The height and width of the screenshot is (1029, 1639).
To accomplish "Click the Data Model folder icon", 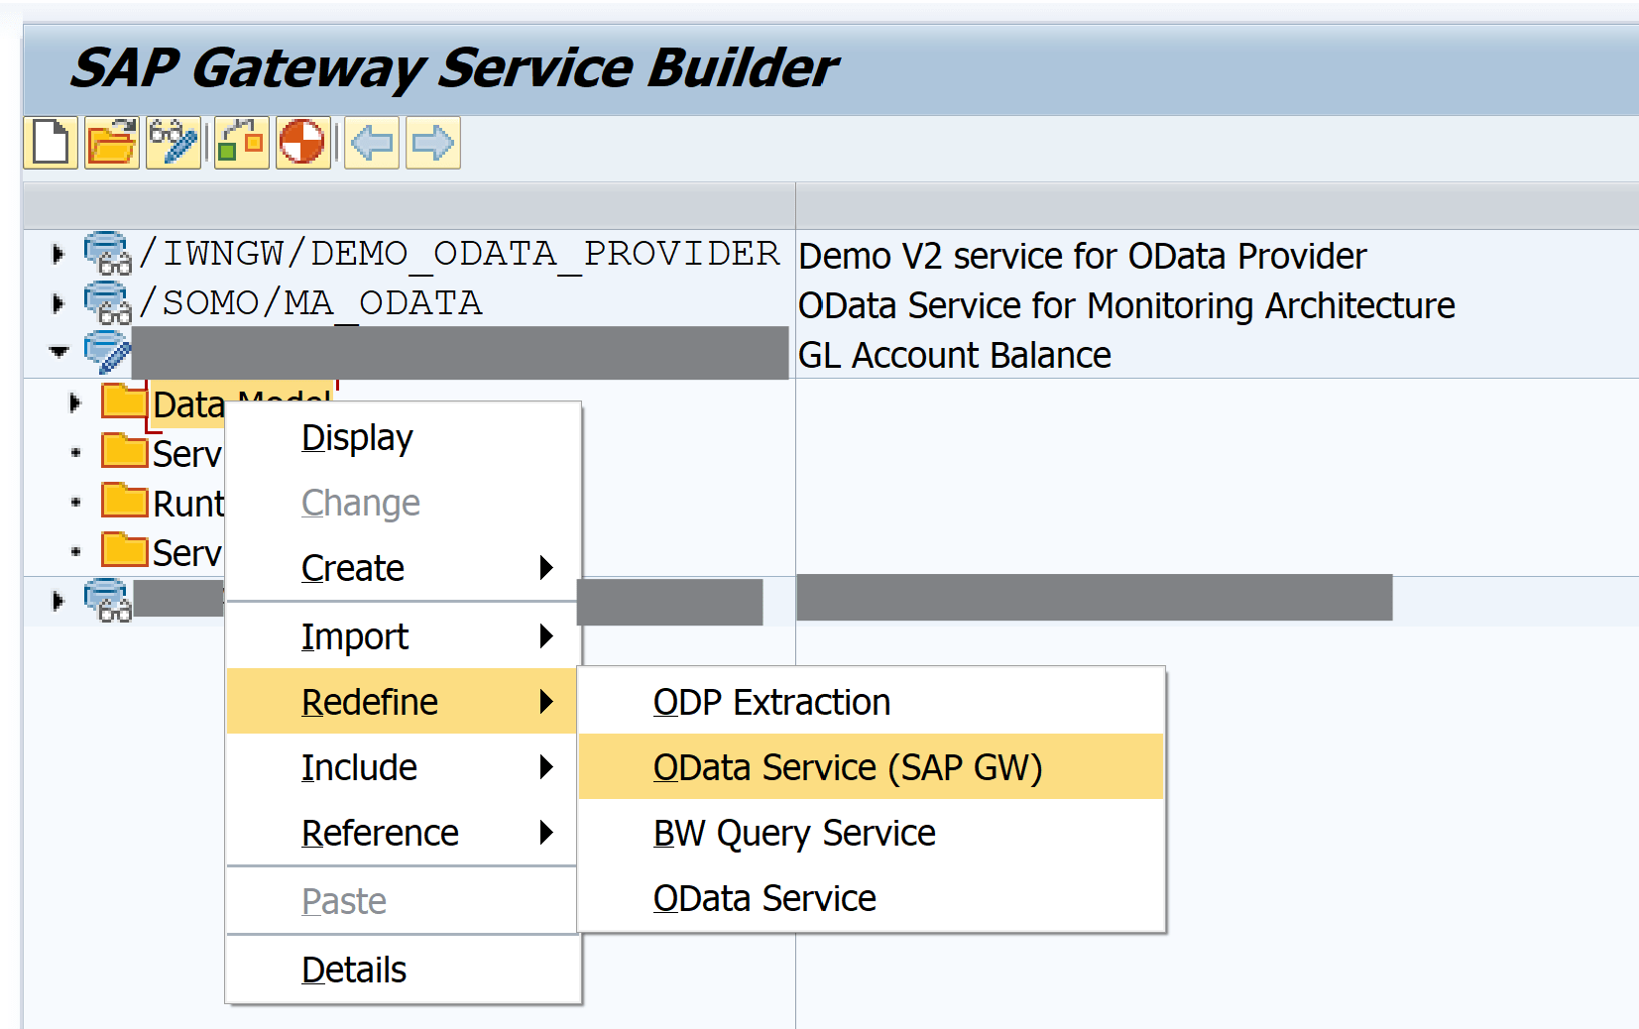I will 126,400.
